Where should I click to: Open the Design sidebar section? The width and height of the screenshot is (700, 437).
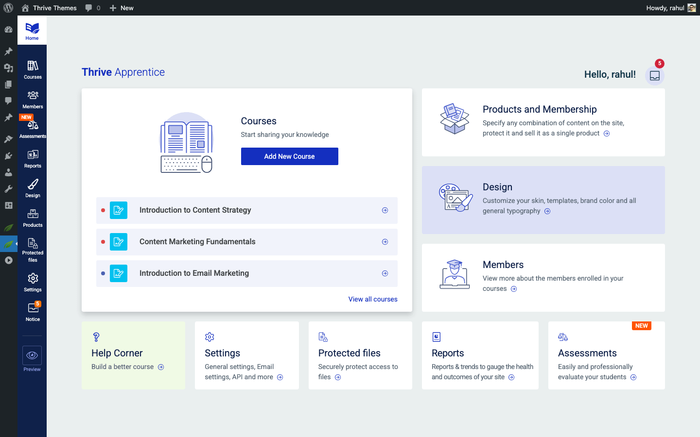point(33,188)
